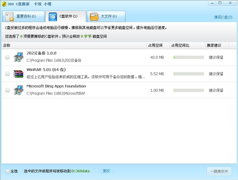Click the 202云备份 installer icon
This screenshot has width=238, height=180.
[x=18, y=57]
